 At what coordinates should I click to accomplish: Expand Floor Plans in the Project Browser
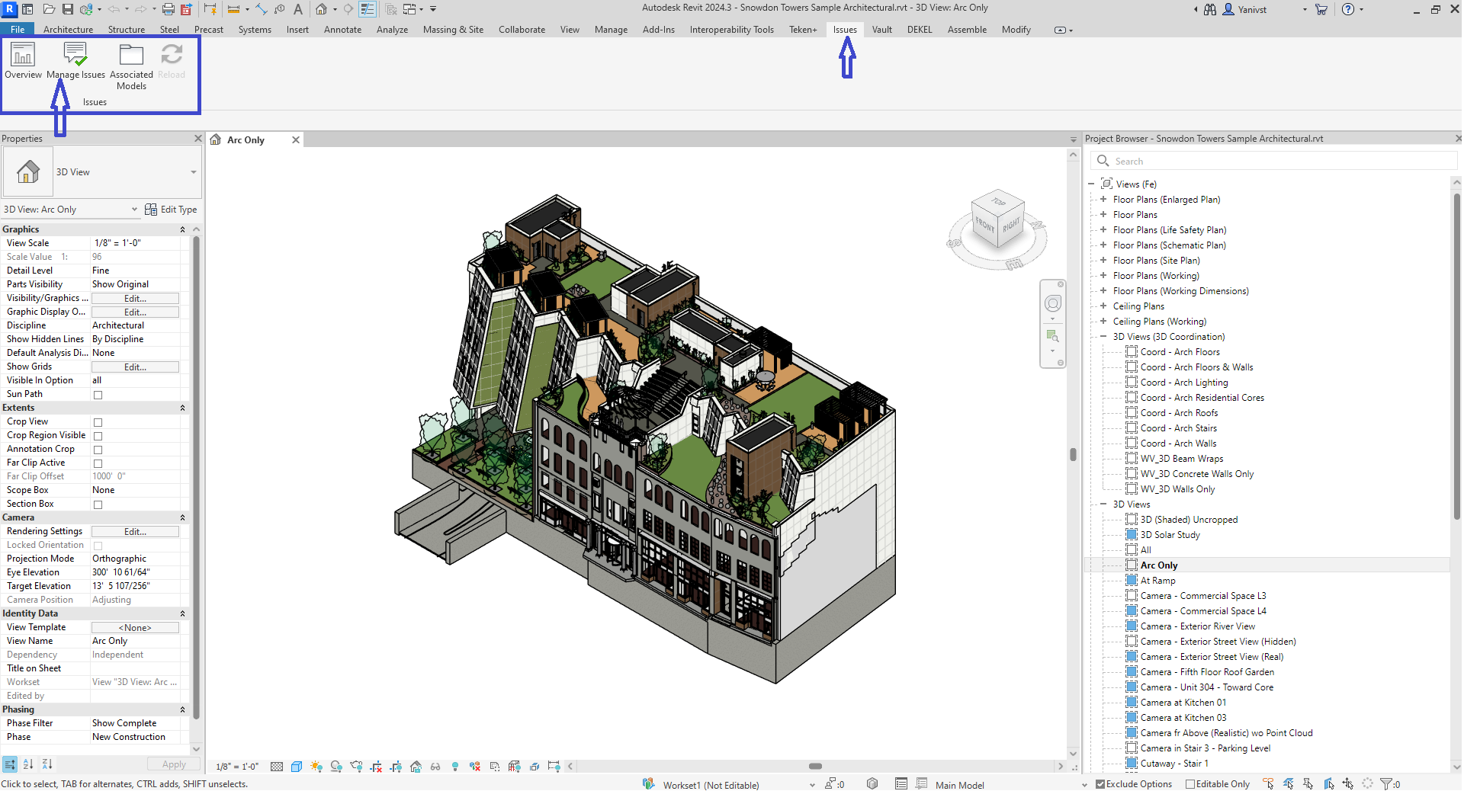point(1103,214)
